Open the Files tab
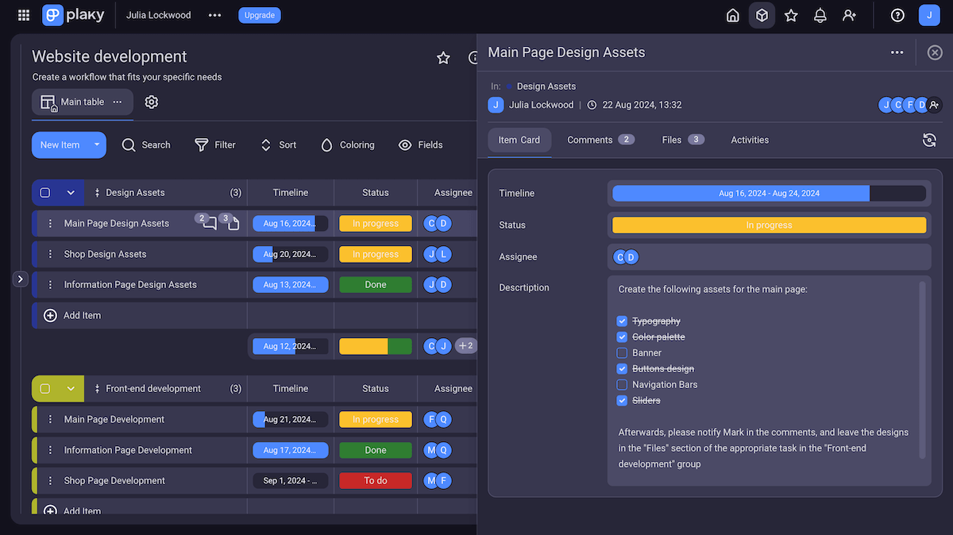This screenshot has width=953, height=535. [x=682, y=140]
